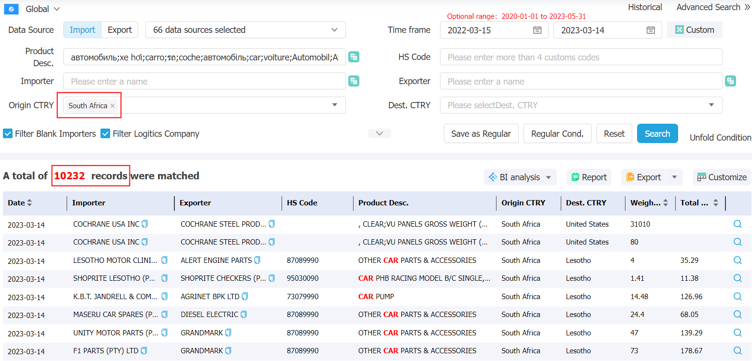Click the Customize columns button
The height and width of the screenshot is (361, 752).
pyautogui.click(x=722, y=177)
